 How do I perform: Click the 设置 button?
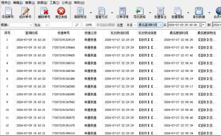[120, 25]
